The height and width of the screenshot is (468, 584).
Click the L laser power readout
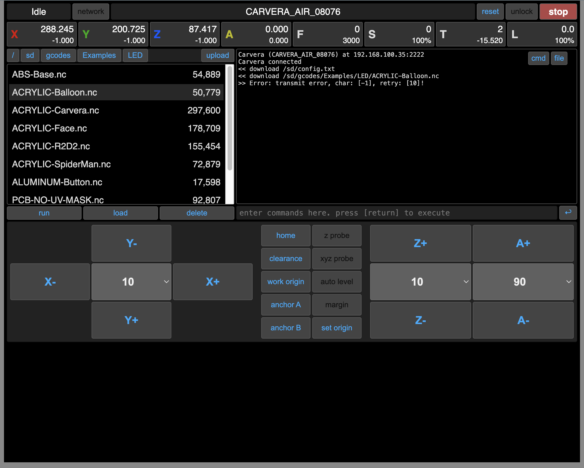pos(542,34)
